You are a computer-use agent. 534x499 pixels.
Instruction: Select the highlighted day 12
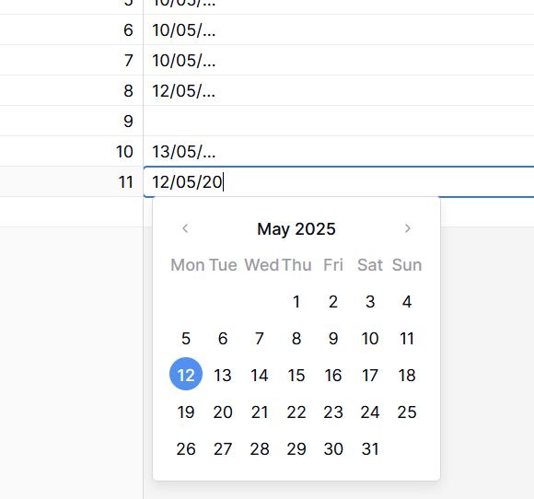[x=186, y=374]
